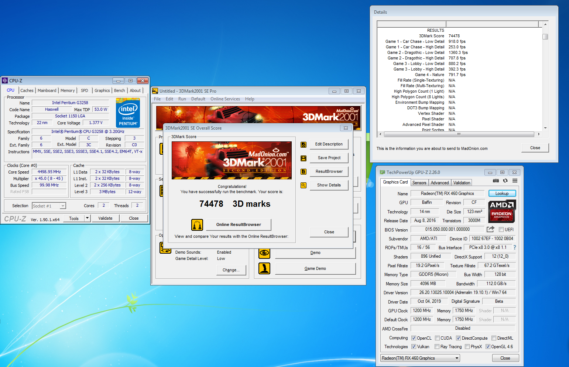Click the 3DMark2001 Second Edition score banner
The image size is (569, 367).
coord(232,160)
